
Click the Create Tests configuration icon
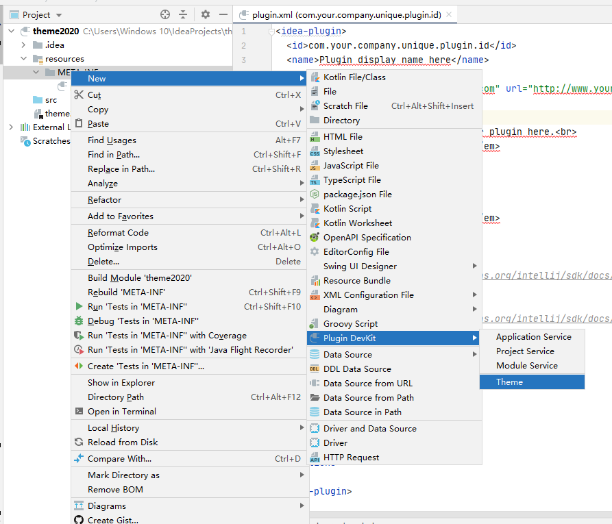tap(79, 366)
